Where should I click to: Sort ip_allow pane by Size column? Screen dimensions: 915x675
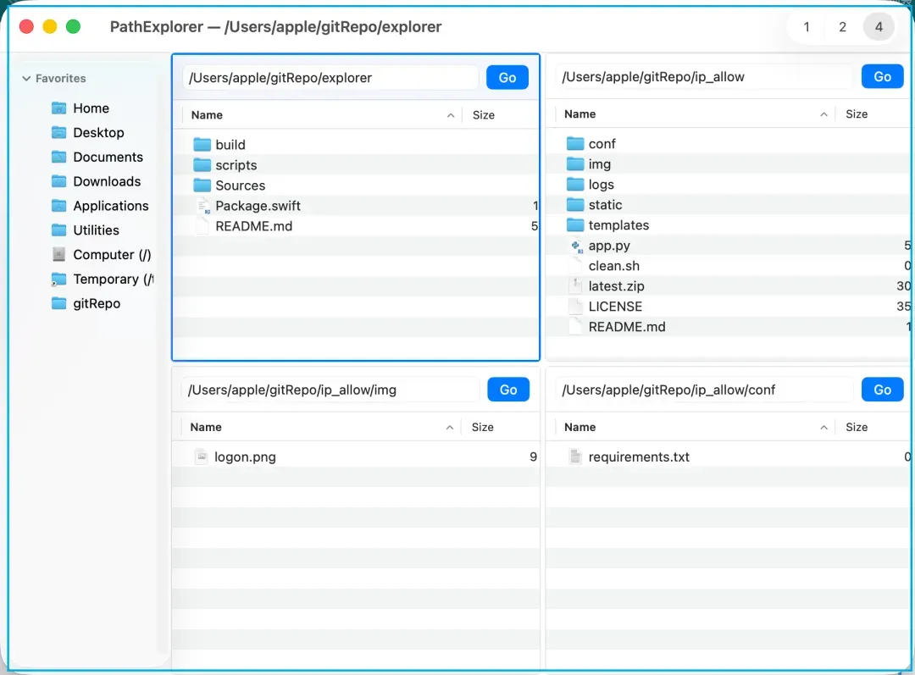[x=857, y=113]
